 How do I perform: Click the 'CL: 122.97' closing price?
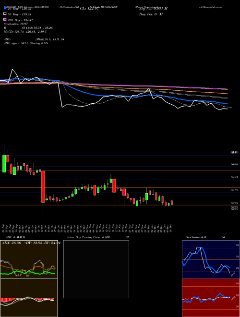[x=89, y=9]
